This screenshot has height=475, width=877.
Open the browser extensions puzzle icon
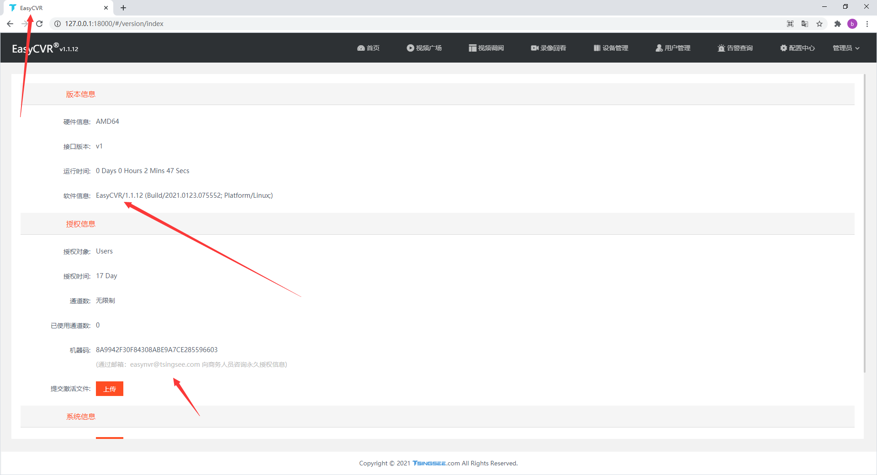point(837,24)
